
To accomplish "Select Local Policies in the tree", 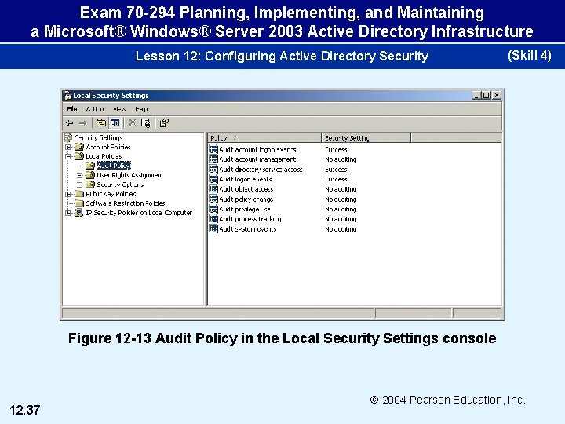I will coord(104,156).
